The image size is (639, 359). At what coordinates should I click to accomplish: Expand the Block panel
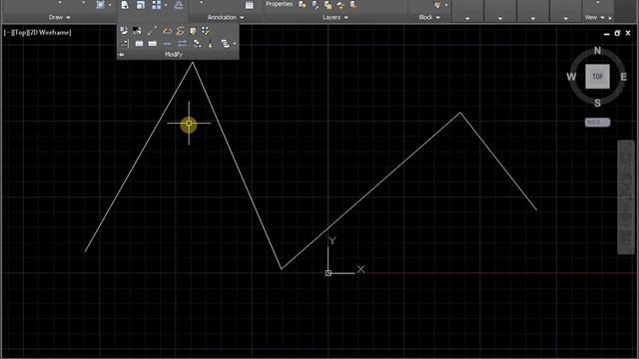pyautogui.click(x=429, y=17)
